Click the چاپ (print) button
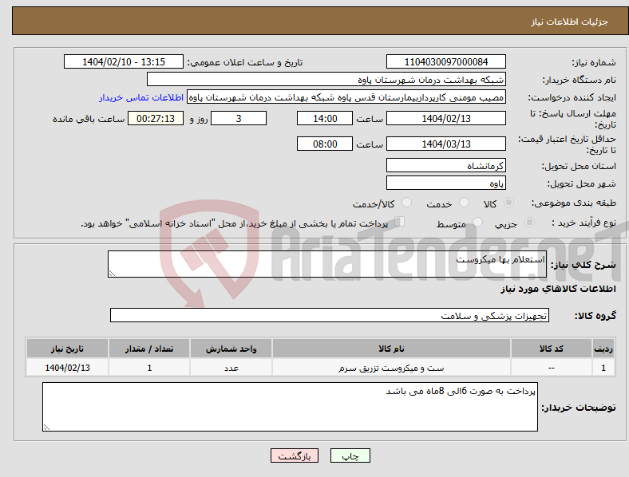Screen dimensions: 629x477 click(350, 455)
